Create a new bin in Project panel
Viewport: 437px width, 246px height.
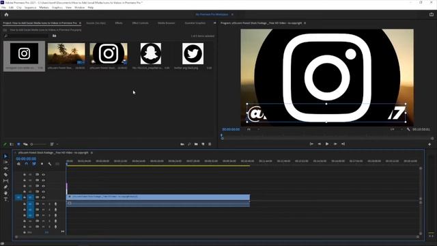point(196,144)
